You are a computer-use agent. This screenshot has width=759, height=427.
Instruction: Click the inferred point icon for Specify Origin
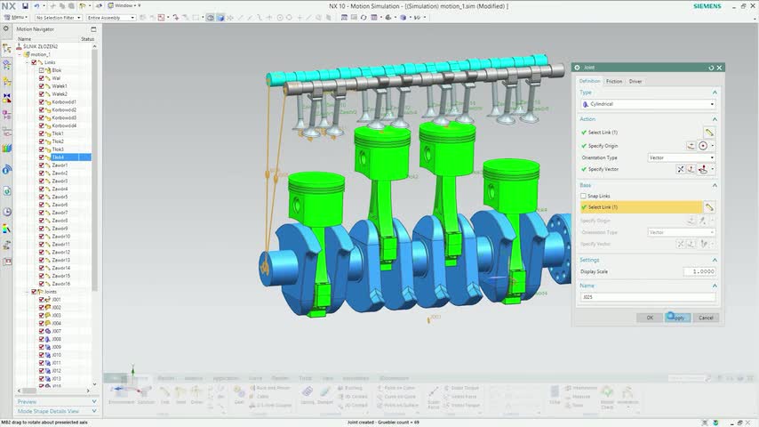pos(703,145)
